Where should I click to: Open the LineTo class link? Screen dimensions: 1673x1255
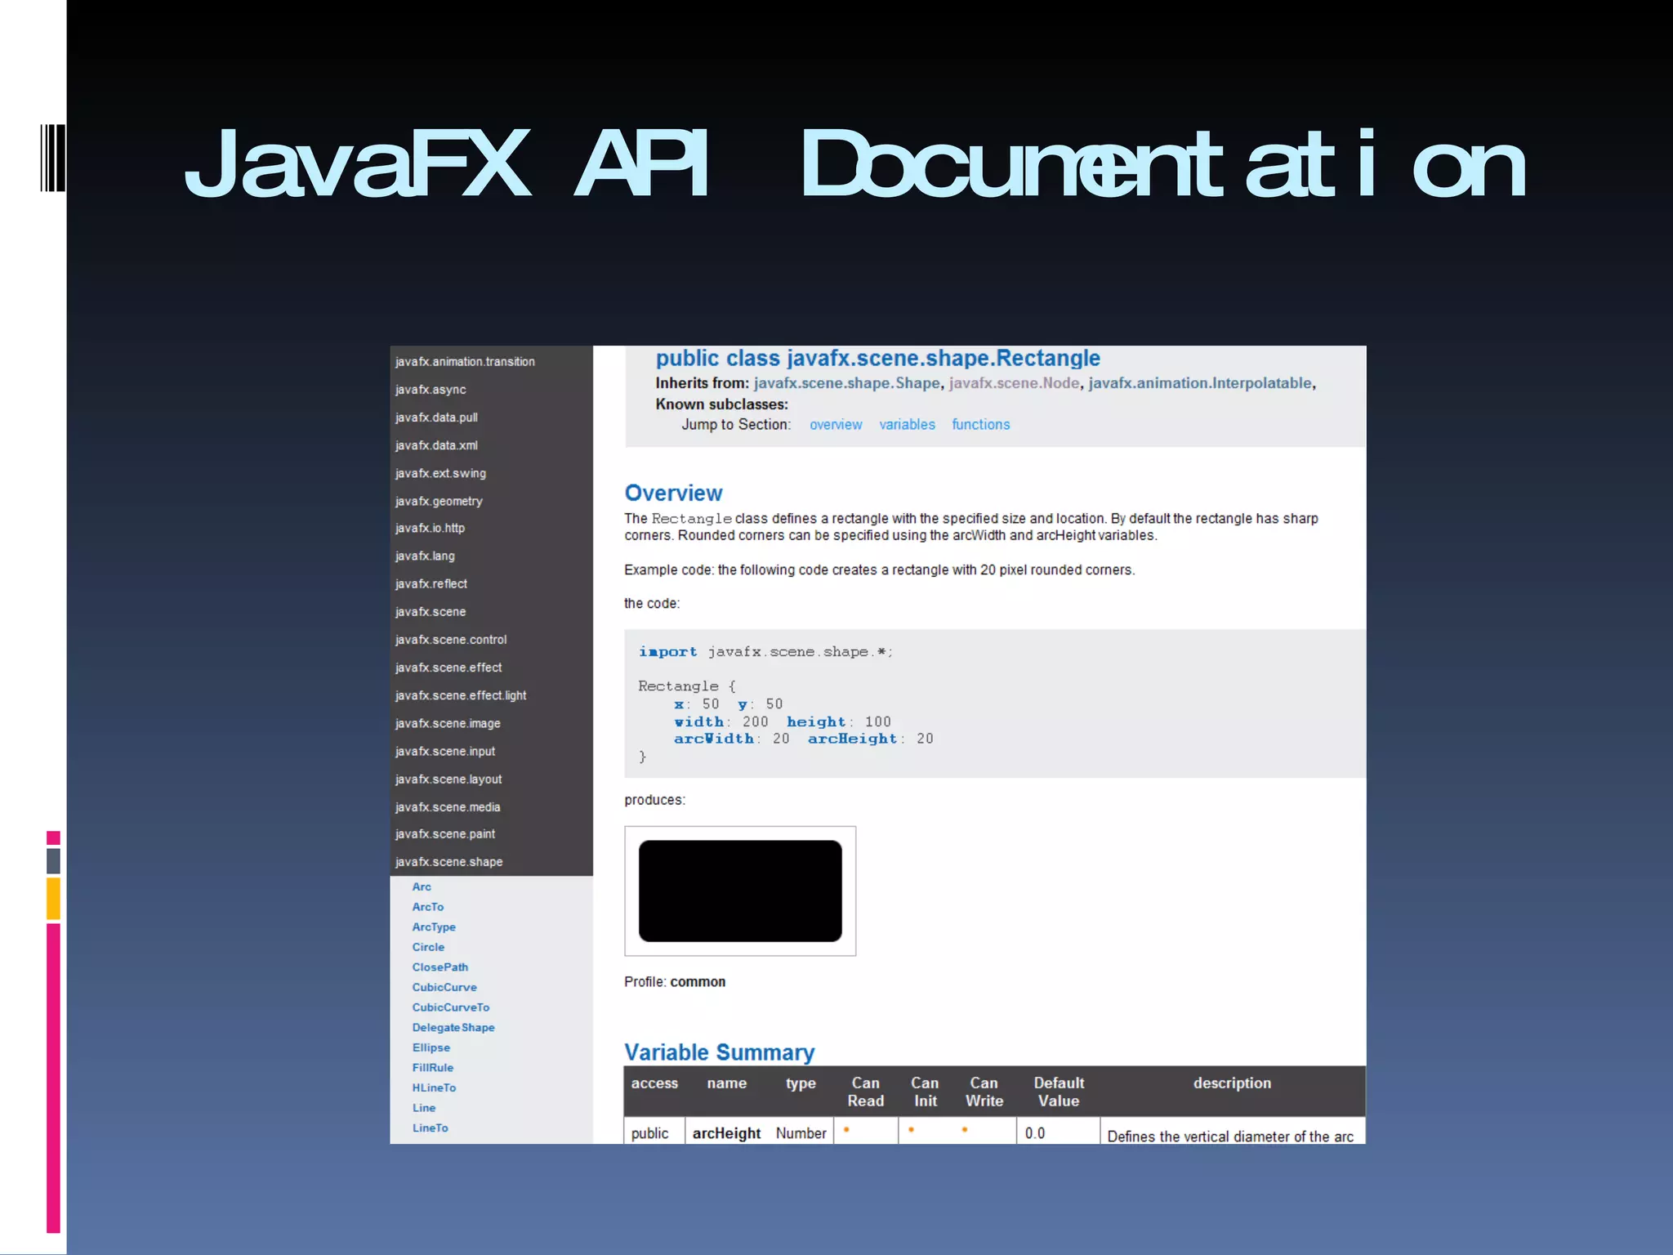point(431,1128)
